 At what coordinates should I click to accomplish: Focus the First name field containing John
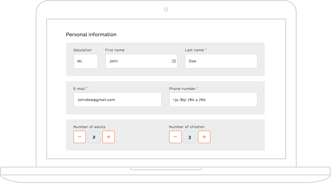(x=142, y=61)
